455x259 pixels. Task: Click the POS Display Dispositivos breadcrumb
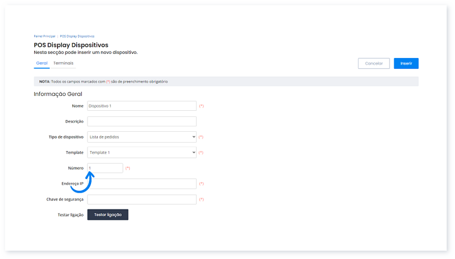tap(77, 36)
